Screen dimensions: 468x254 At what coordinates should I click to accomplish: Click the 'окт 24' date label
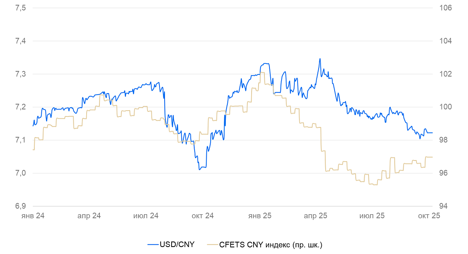(x=203, y=215)
